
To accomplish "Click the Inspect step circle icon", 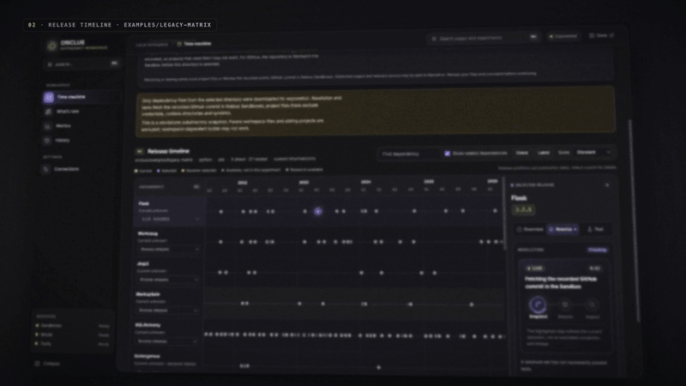I will pos(592,305).
